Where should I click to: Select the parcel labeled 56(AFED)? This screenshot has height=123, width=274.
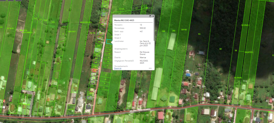(x=249, y=52)
